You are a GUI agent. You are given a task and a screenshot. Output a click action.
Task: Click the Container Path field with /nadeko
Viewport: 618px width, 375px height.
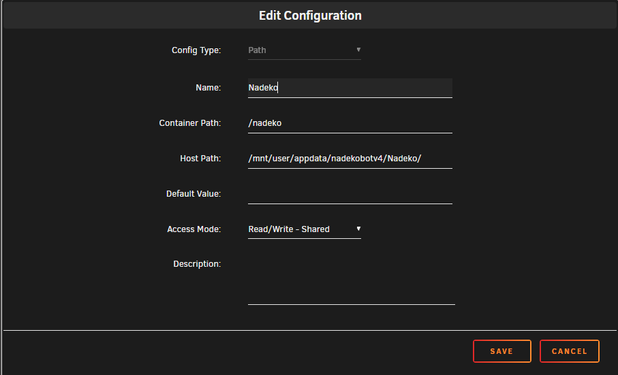pos(350,123)
